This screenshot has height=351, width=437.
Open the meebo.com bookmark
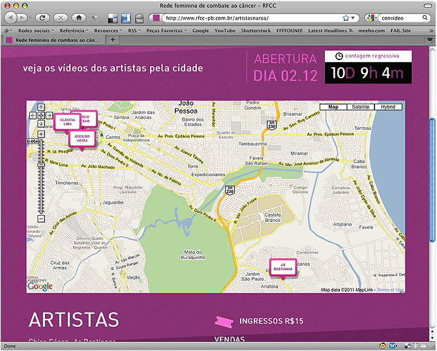(372, 31)
